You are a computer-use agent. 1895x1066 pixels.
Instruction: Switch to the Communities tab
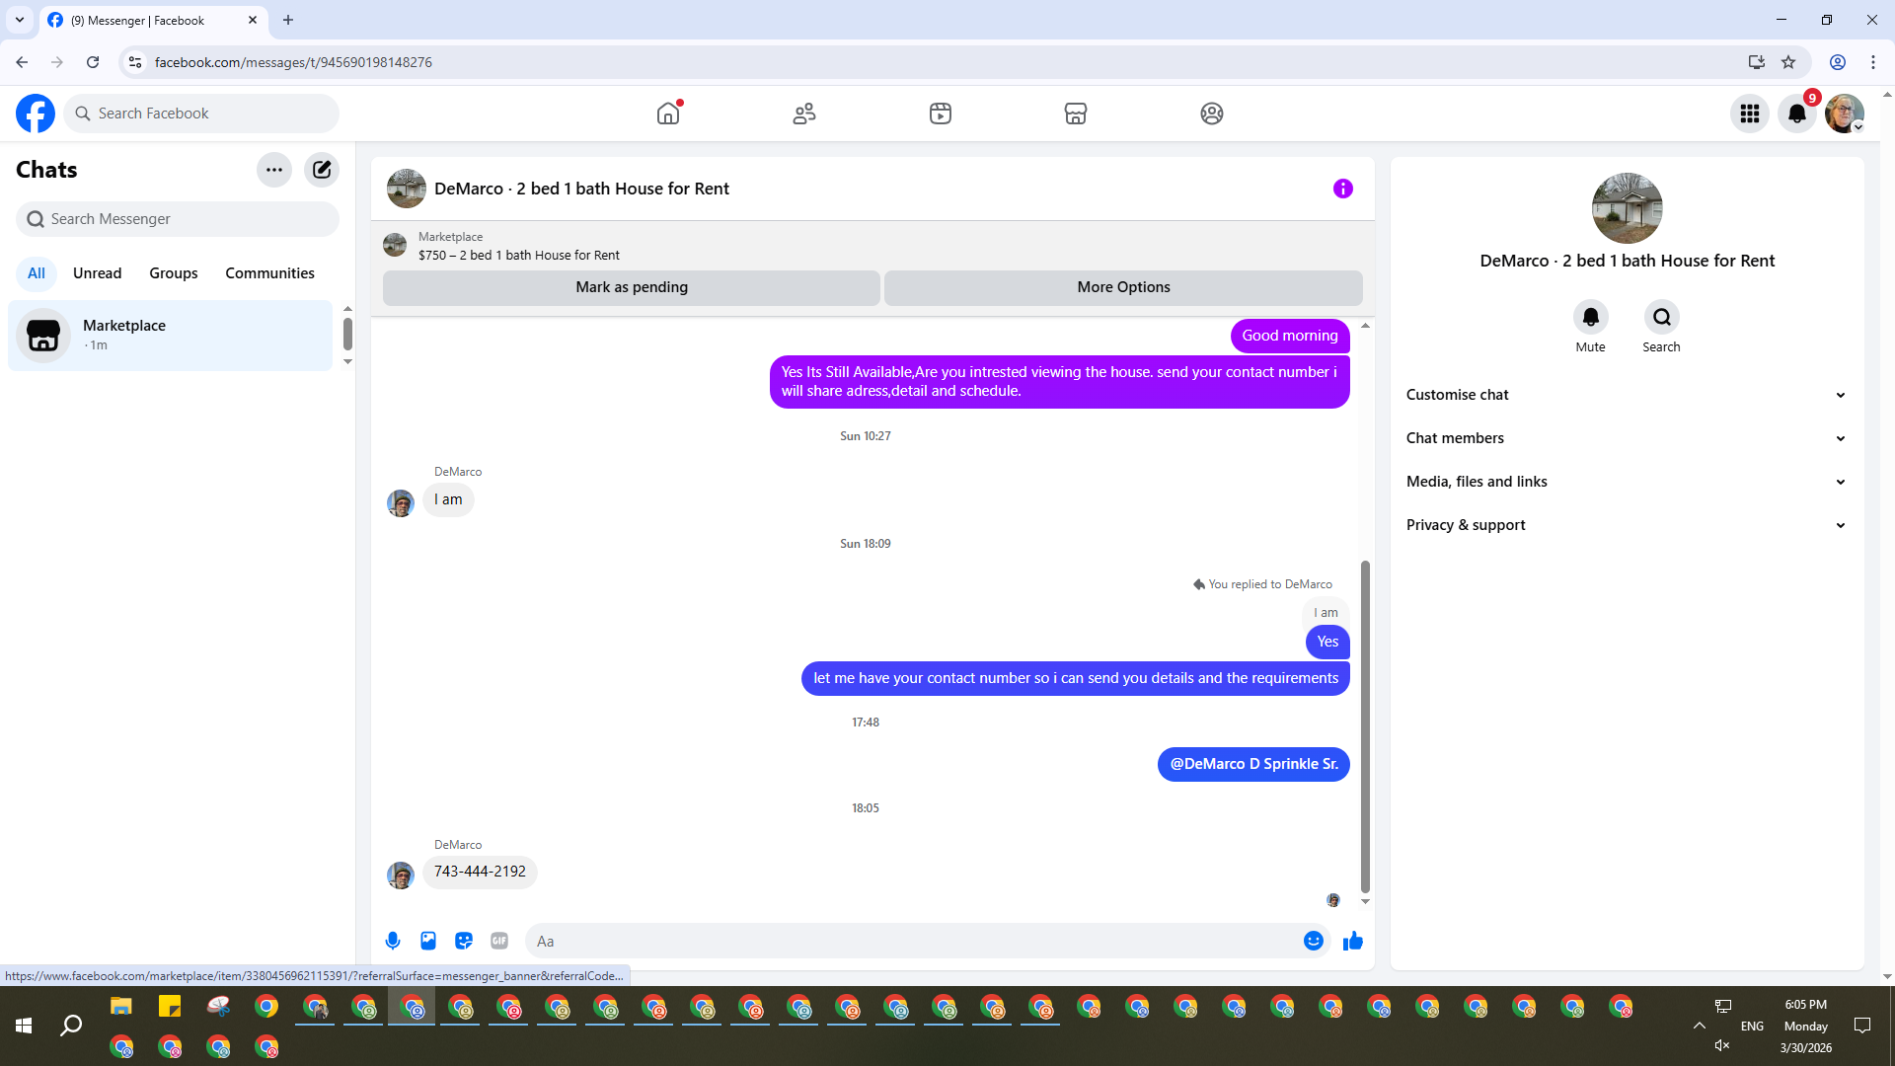269,273
